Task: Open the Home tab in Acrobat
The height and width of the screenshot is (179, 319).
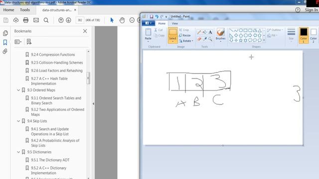Action: pos(8,10)
